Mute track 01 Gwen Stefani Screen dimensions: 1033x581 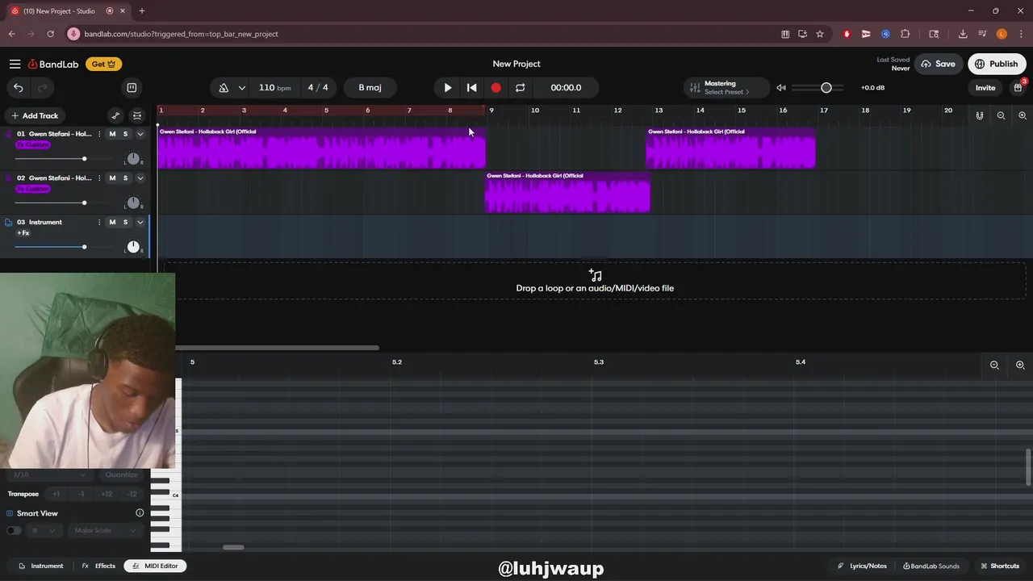[x=112, y=134]
